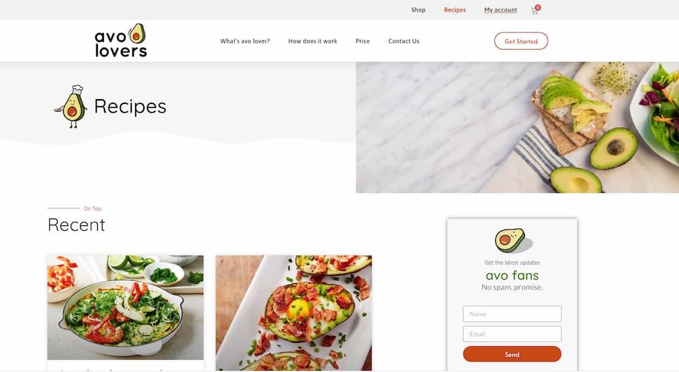Open the Contact Us page
Image resolution: width=679 pixels, height=372 pixels.
(403, 41)
